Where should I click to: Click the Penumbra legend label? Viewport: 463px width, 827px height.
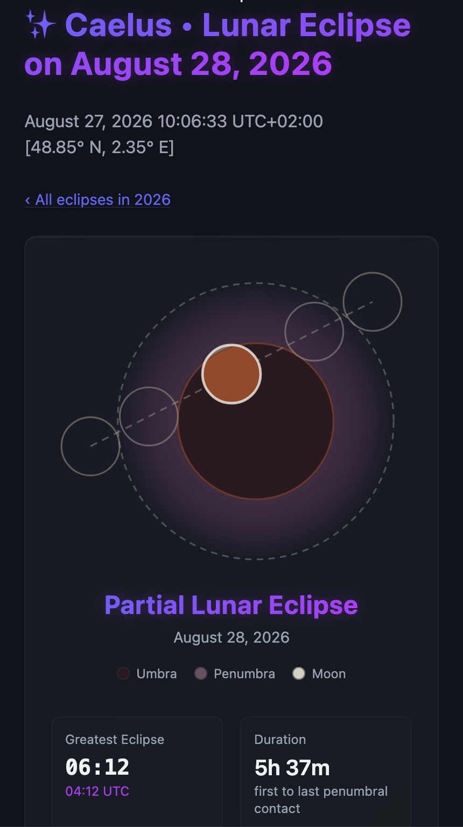pyautogui.click(x=244, y=673)
